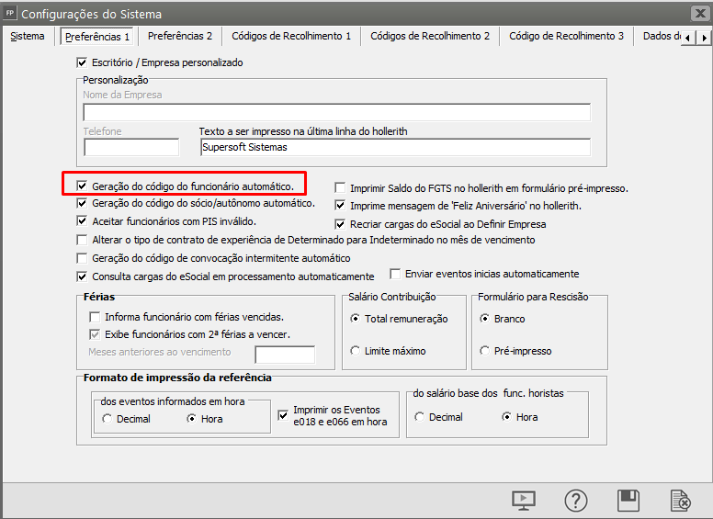Uncheck 'Aceitar funcionários com PIS inválido'
Image resolution: width=713 pixels, height=519 pixels.
84,221
